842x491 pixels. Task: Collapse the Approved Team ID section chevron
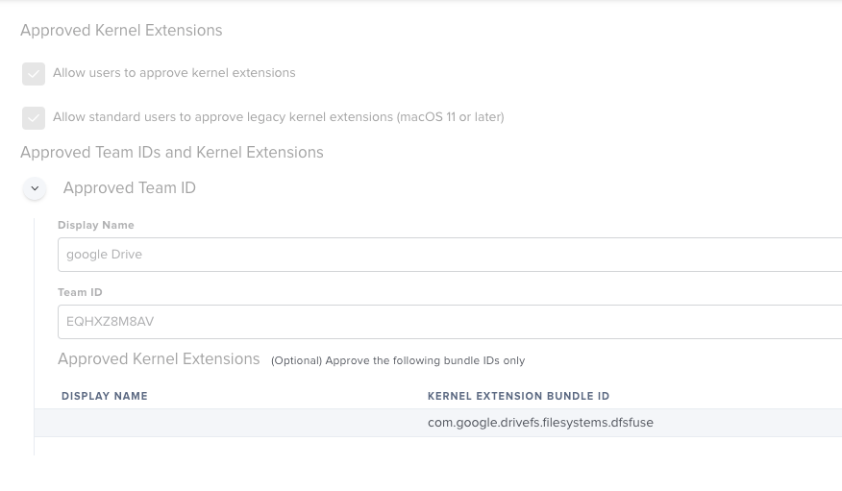(x=35, y=188)
